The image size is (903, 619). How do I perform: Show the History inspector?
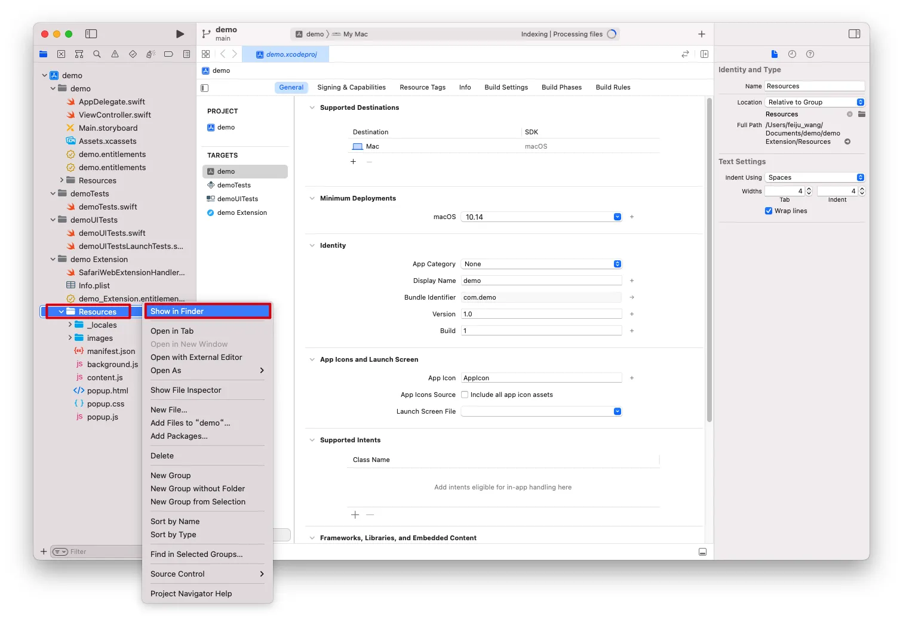(792, 54)
